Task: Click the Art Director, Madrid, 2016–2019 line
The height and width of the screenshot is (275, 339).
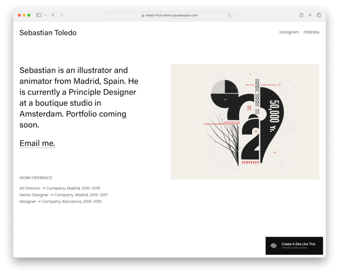Action: 60,188
